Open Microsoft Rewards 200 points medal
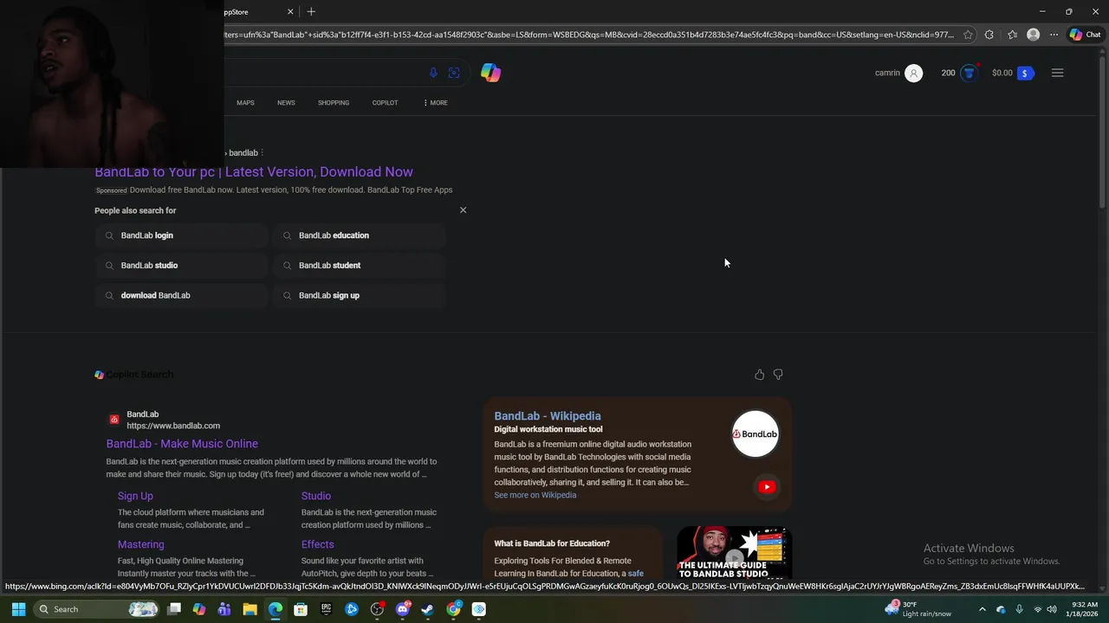The height and width of the screenshot is (623, 1109). coord(969,73)
